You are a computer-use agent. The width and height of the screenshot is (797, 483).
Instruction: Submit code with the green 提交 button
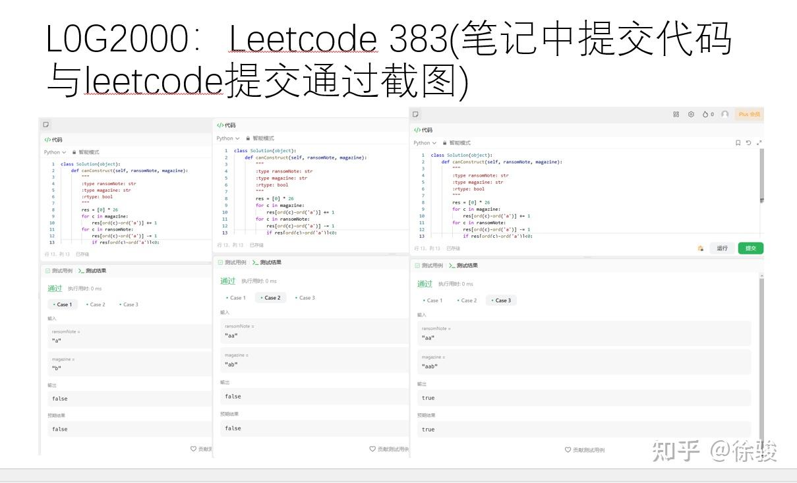[x=751, y=248]
